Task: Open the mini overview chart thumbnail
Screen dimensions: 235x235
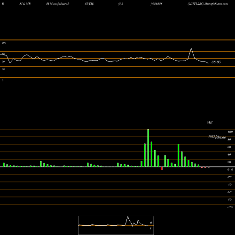Action: (116, 225)
